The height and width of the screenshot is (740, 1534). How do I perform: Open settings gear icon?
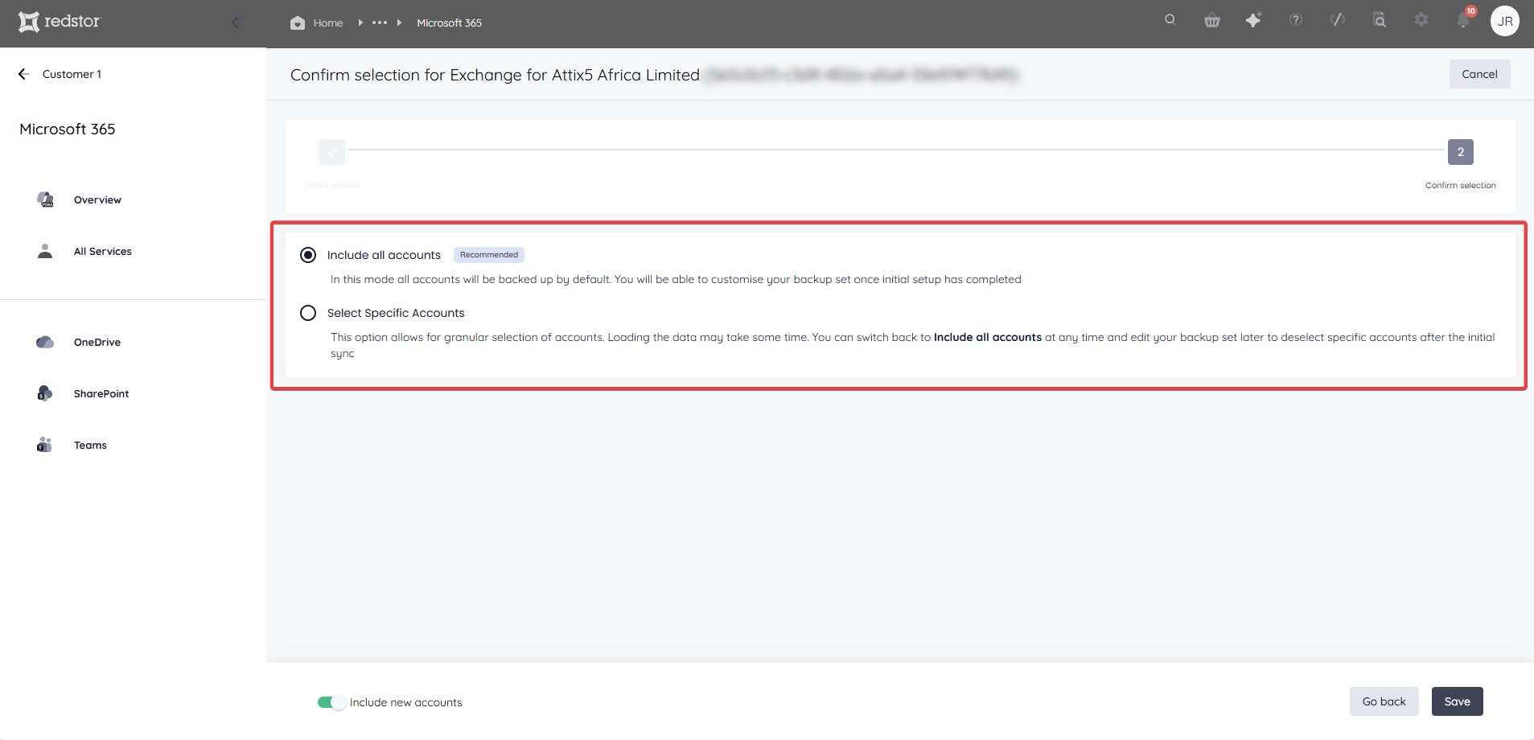tap(1421, 20)
